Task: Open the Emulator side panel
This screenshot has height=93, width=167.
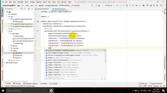Action: 165,77
